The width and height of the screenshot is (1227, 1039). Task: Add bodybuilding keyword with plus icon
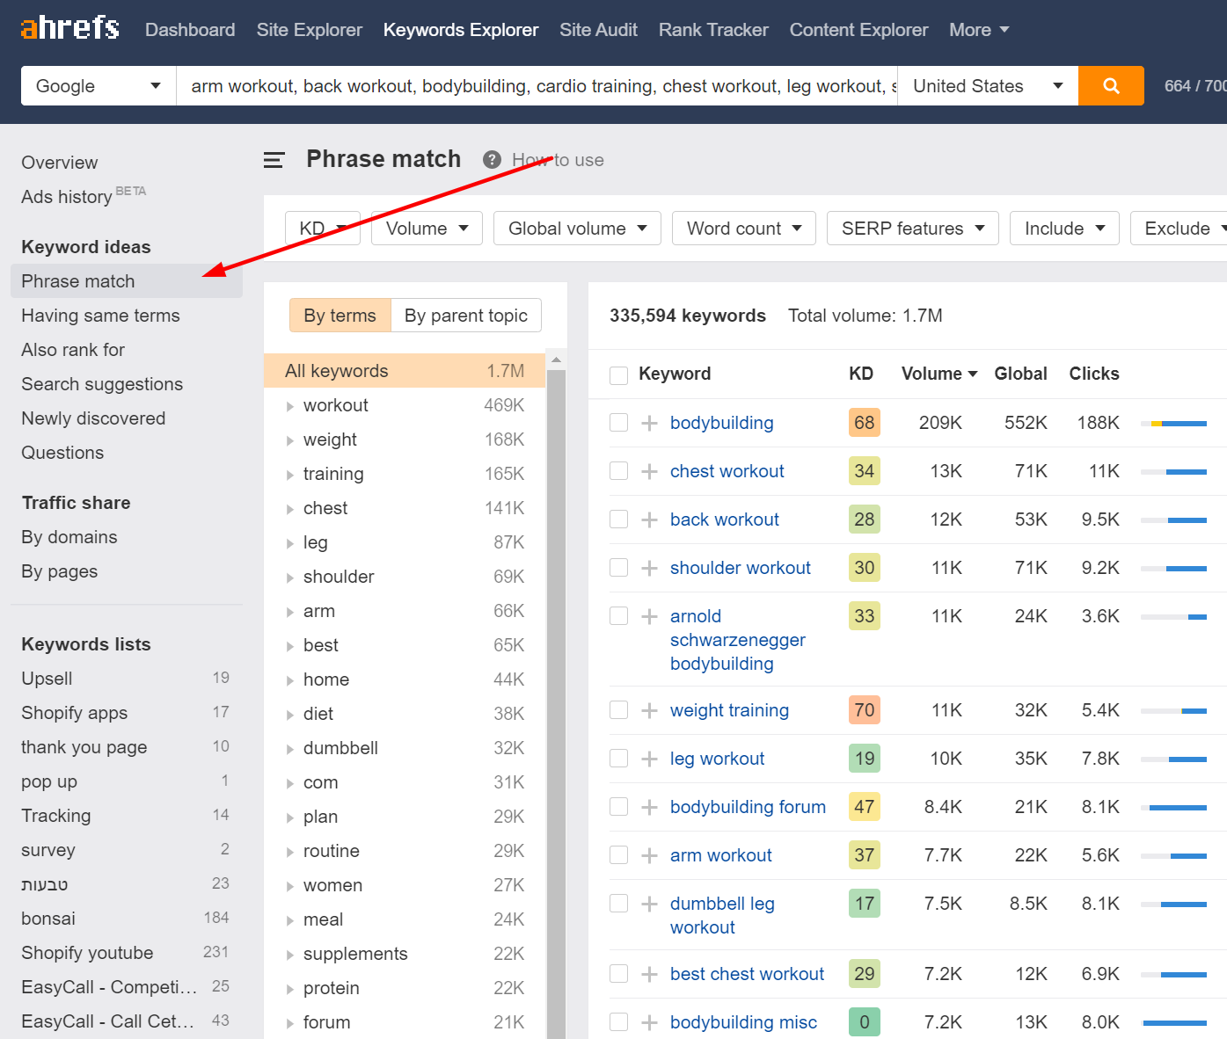[x=649, y=423]
